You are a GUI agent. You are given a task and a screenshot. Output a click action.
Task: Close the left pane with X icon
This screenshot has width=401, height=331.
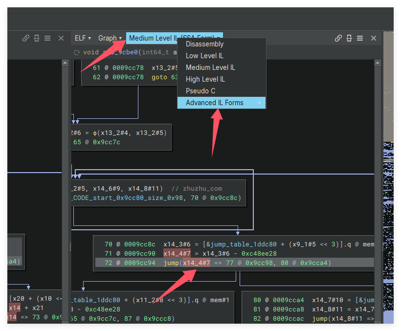click(61, 38)
